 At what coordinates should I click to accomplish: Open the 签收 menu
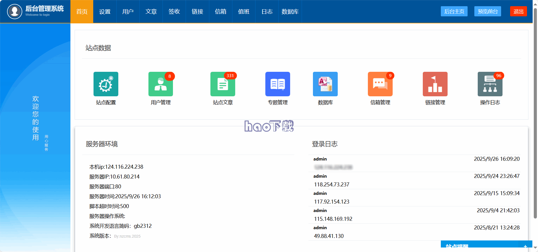(174, 12)
